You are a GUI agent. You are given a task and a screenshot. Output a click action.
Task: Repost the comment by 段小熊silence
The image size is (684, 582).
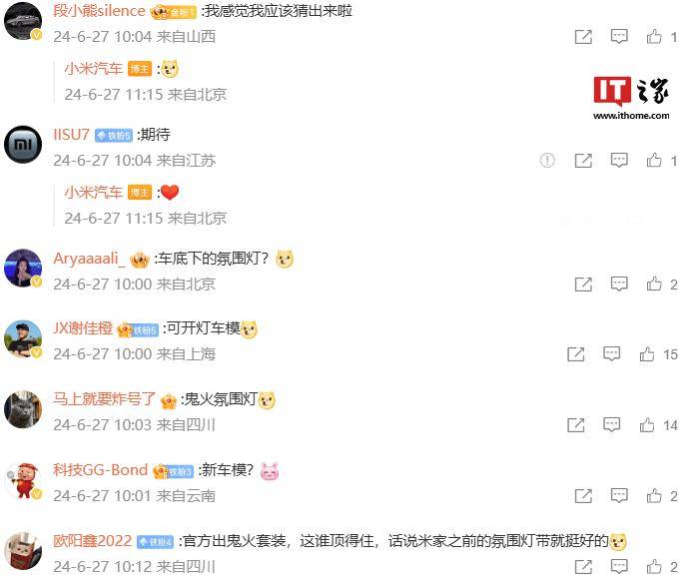pos(583,37)
